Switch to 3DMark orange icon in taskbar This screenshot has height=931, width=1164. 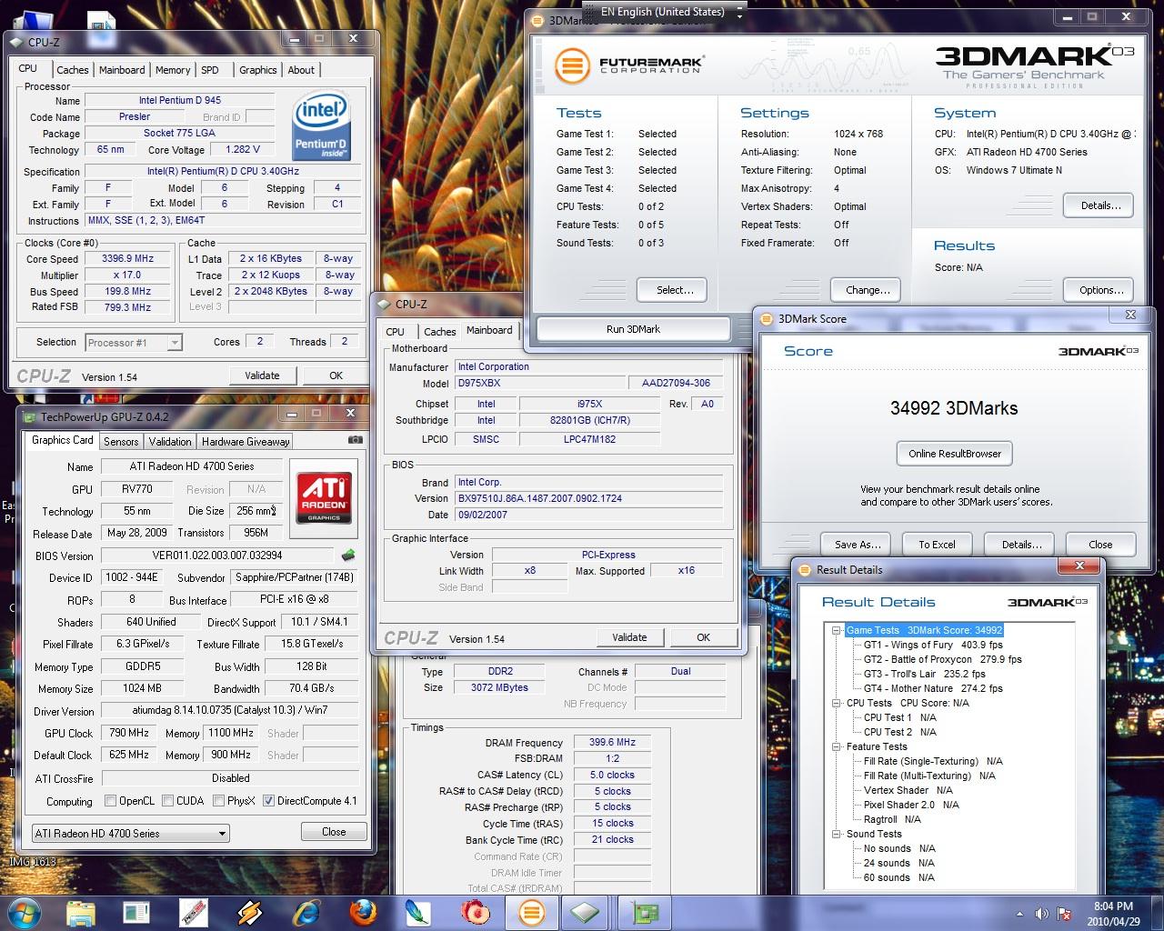[x=531, y=912]
